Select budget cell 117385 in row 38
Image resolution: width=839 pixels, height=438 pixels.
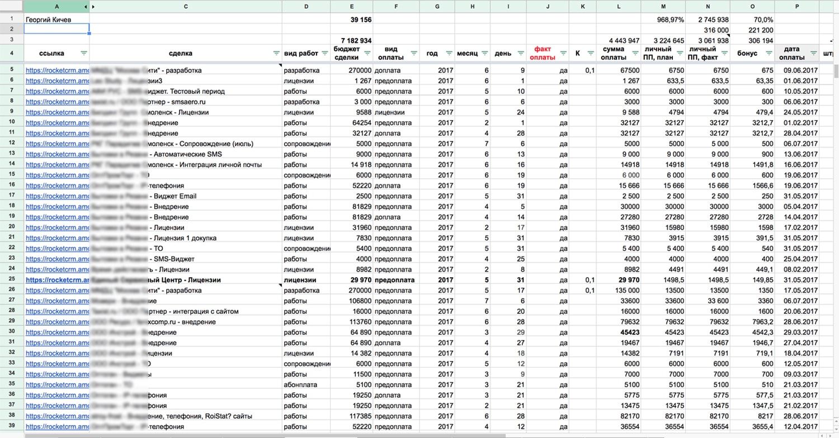tap(351, 416)
